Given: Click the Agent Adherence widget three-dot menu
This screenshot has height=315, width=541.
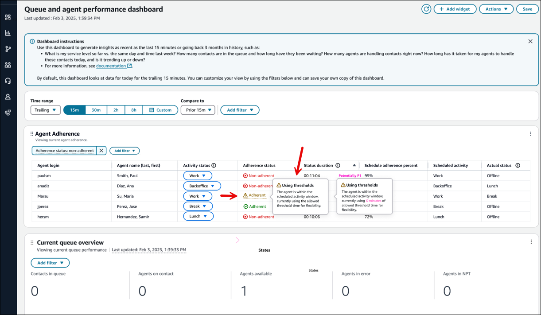Looking at the screenshot, I should [x=530, y=134].
